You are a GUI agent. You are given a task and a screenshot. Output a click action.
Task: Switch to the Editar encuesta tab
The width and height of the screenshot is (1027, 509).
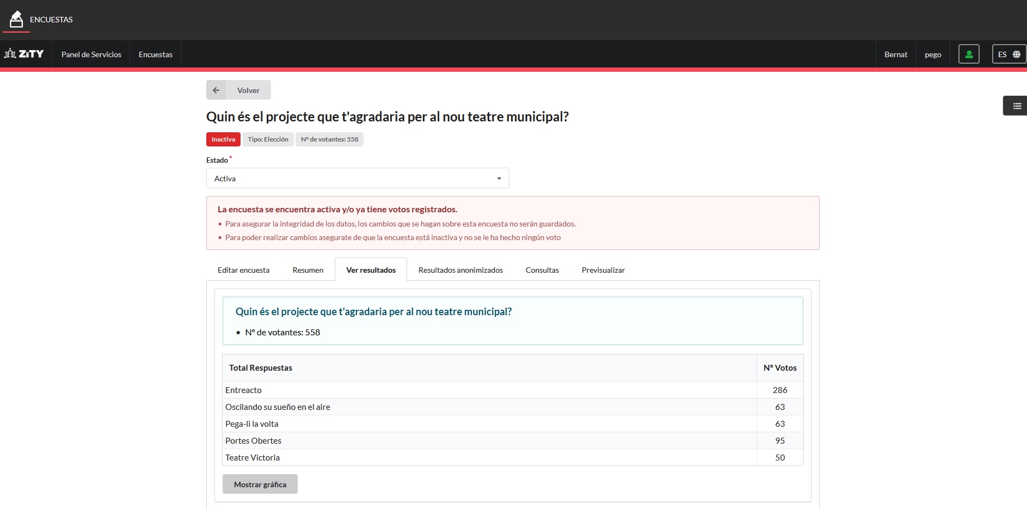(x=243, y=270)
